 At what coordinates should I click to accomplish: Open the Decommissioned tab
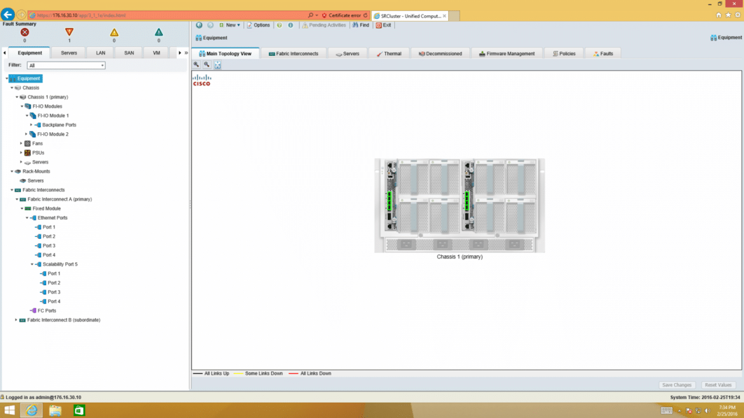click(440, 53)
